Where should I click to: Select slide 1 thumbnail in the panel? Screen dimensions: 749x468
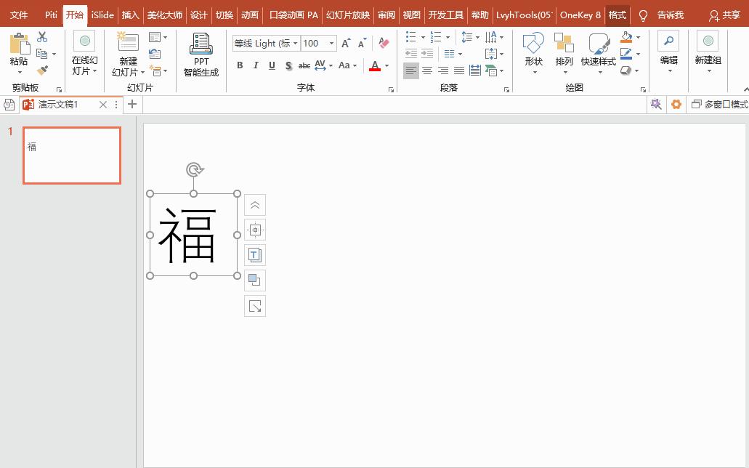tap(71, 155)
